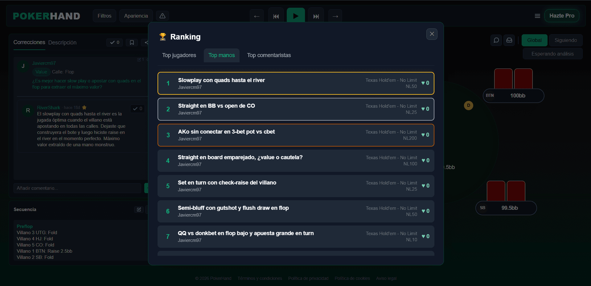Click the heart icon on AKo hand
591x286 pixels.
423,135
